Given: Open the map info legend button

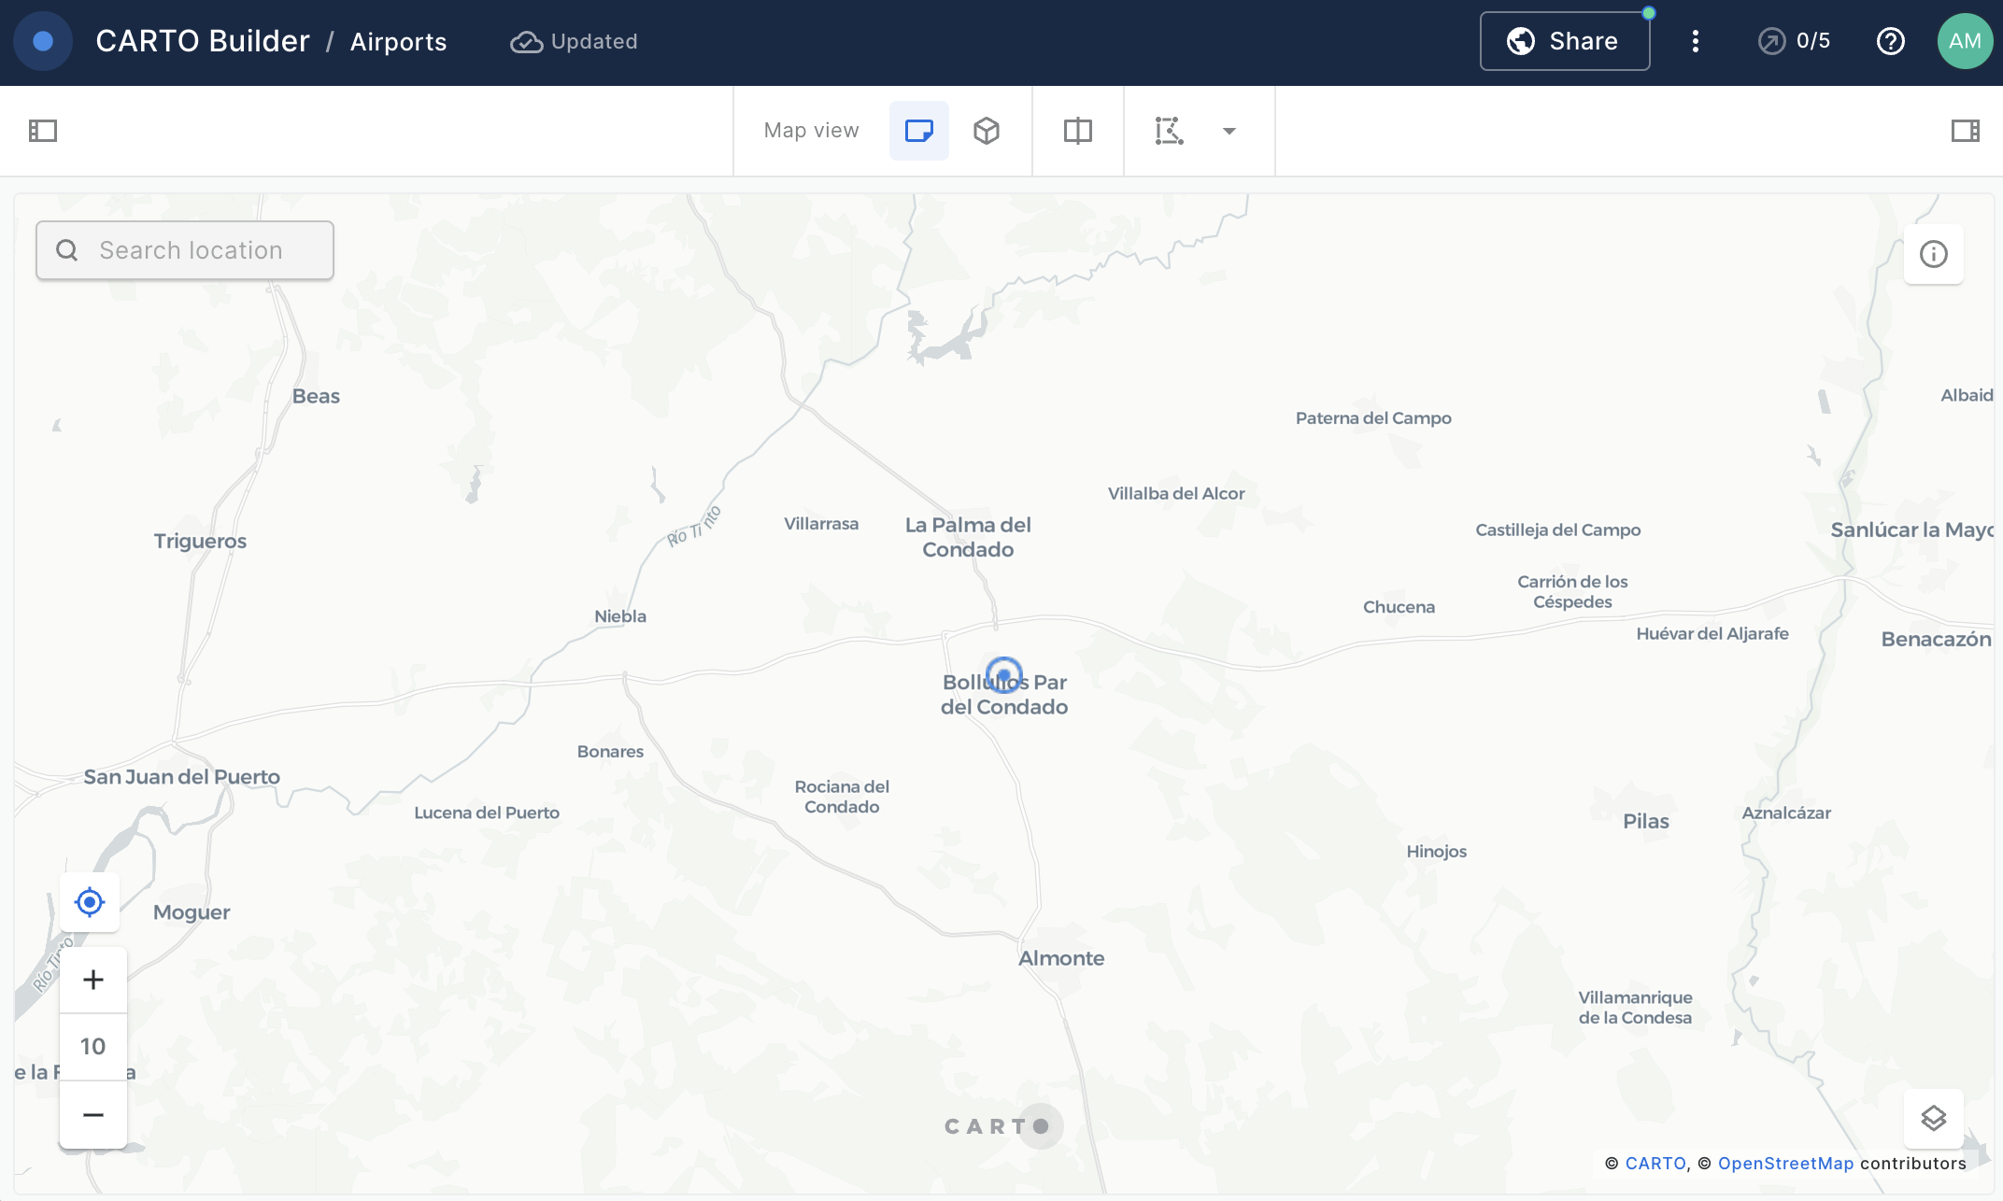Looking at the screenshot, I should pos(1933,254).
